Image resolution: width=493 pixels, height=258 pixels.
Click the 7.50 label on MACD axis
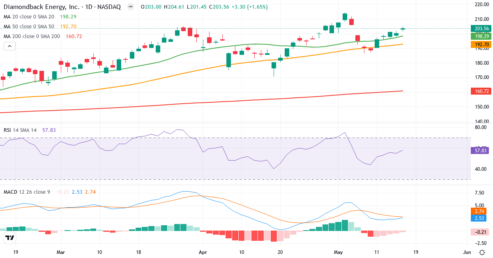(x=480, y=193)
